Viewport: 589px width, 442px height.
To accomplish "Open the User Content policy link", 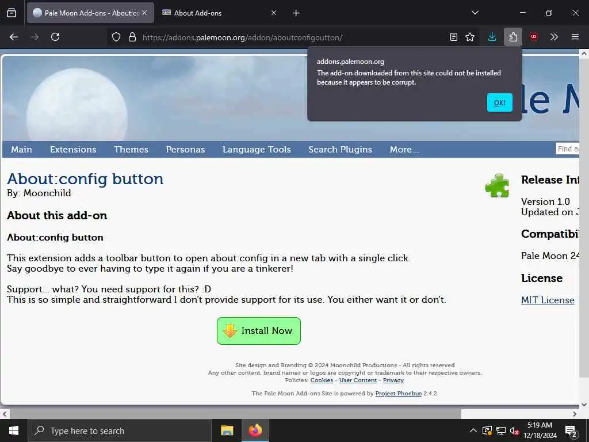I will tap(358, 380).
